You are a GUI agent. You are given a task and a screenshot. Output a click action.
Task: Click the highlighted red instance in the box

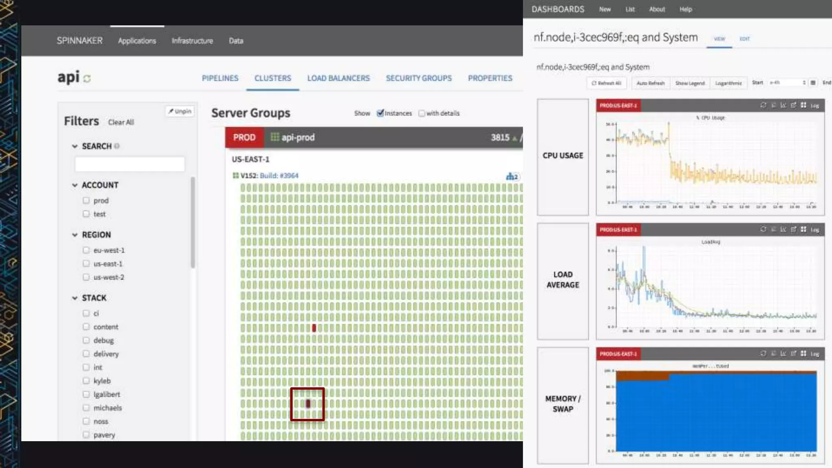click(308, 404)
